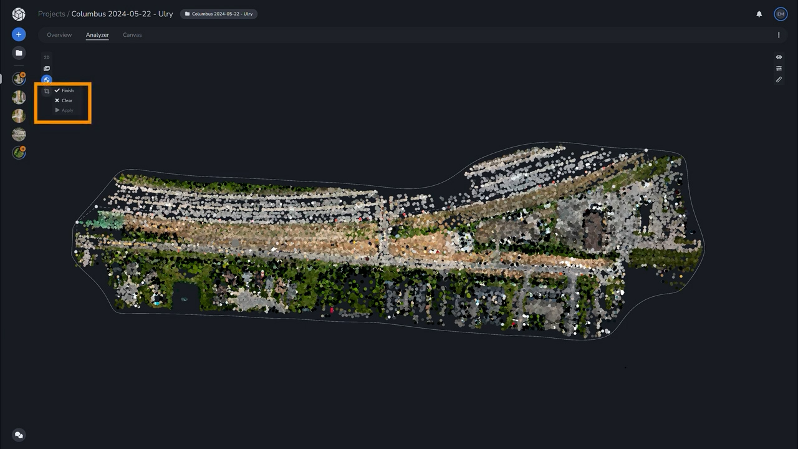Select the blue point cloud view icon
The width and height of the screenshot is (798, 449).
click(x=47, y=80)
